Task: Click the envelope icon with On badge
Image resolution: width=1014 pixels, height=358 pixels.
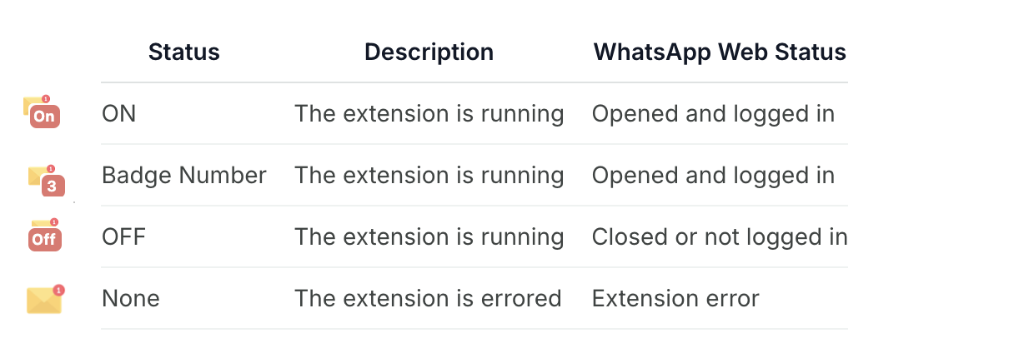Action: [42, 112]
